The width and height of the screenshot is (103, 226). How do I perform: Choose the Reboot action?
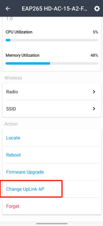52,155
